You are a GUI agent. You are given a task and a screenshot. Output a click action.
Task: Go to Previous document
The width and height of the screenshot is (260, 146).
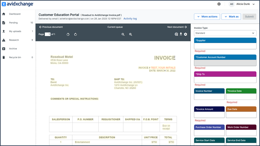pos(51,27)
